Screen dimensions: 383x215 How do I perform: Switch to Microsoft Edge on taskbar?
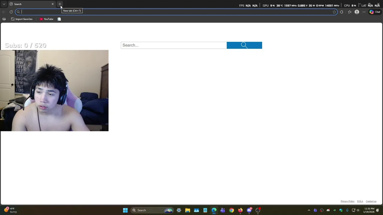coord(214,210)
